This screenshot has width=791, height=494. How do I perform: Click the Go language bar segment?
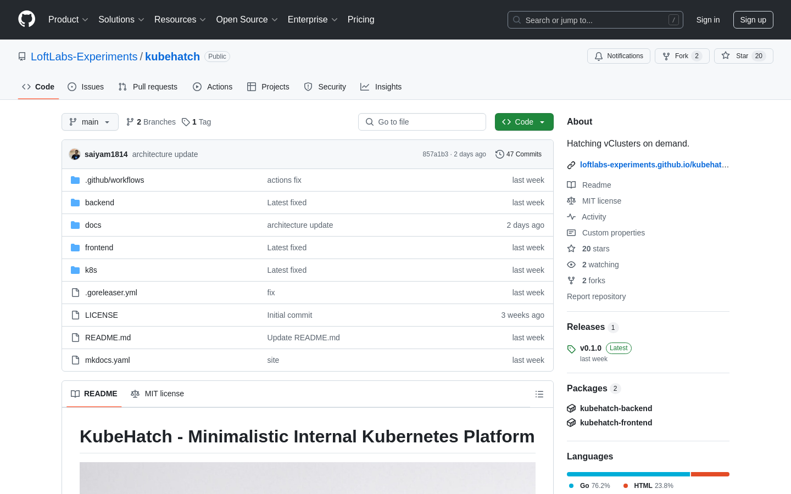coord(628,474)
